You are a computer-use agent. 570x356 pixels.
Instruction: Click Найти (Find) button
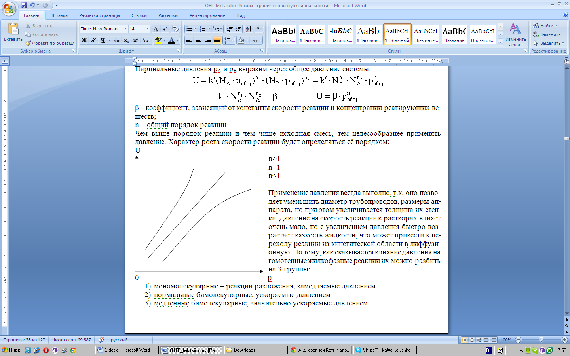coord(545,26)
